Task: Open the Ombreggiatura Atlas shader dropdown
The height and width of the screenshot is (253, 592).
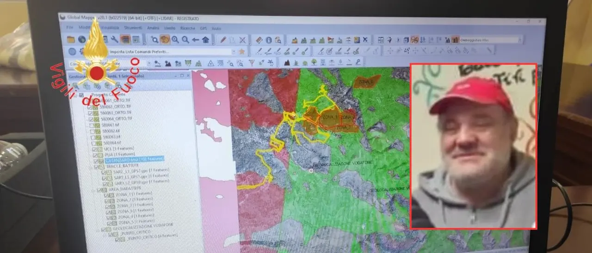Action: pyautogui.click(x=520, y=40)
